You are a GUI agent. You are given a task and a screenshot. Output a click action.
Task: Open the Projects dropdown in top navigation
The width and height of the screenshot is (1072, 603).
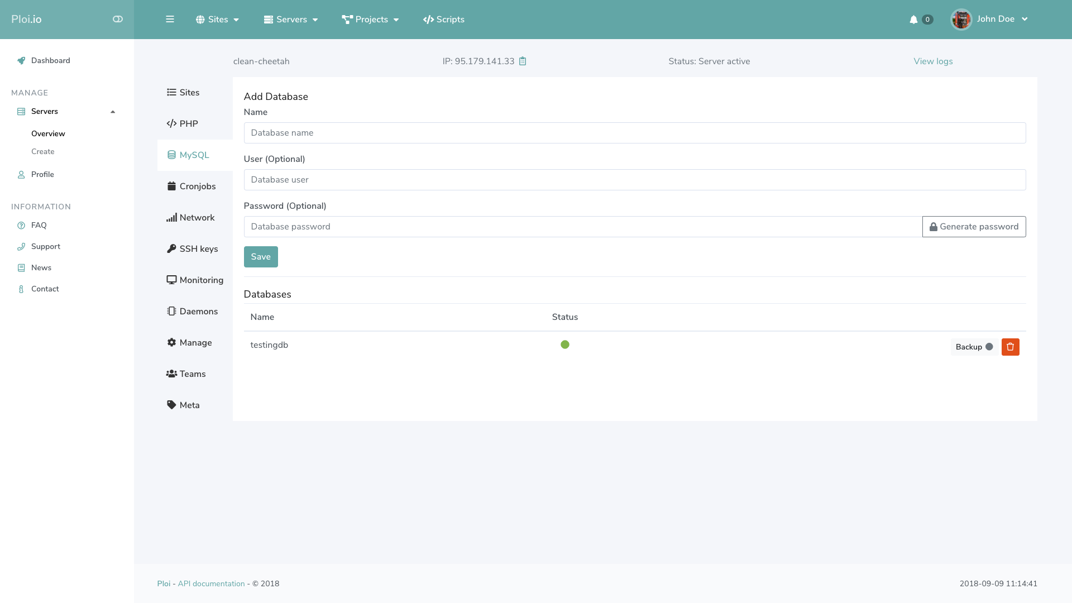click(x=370, y=20)
